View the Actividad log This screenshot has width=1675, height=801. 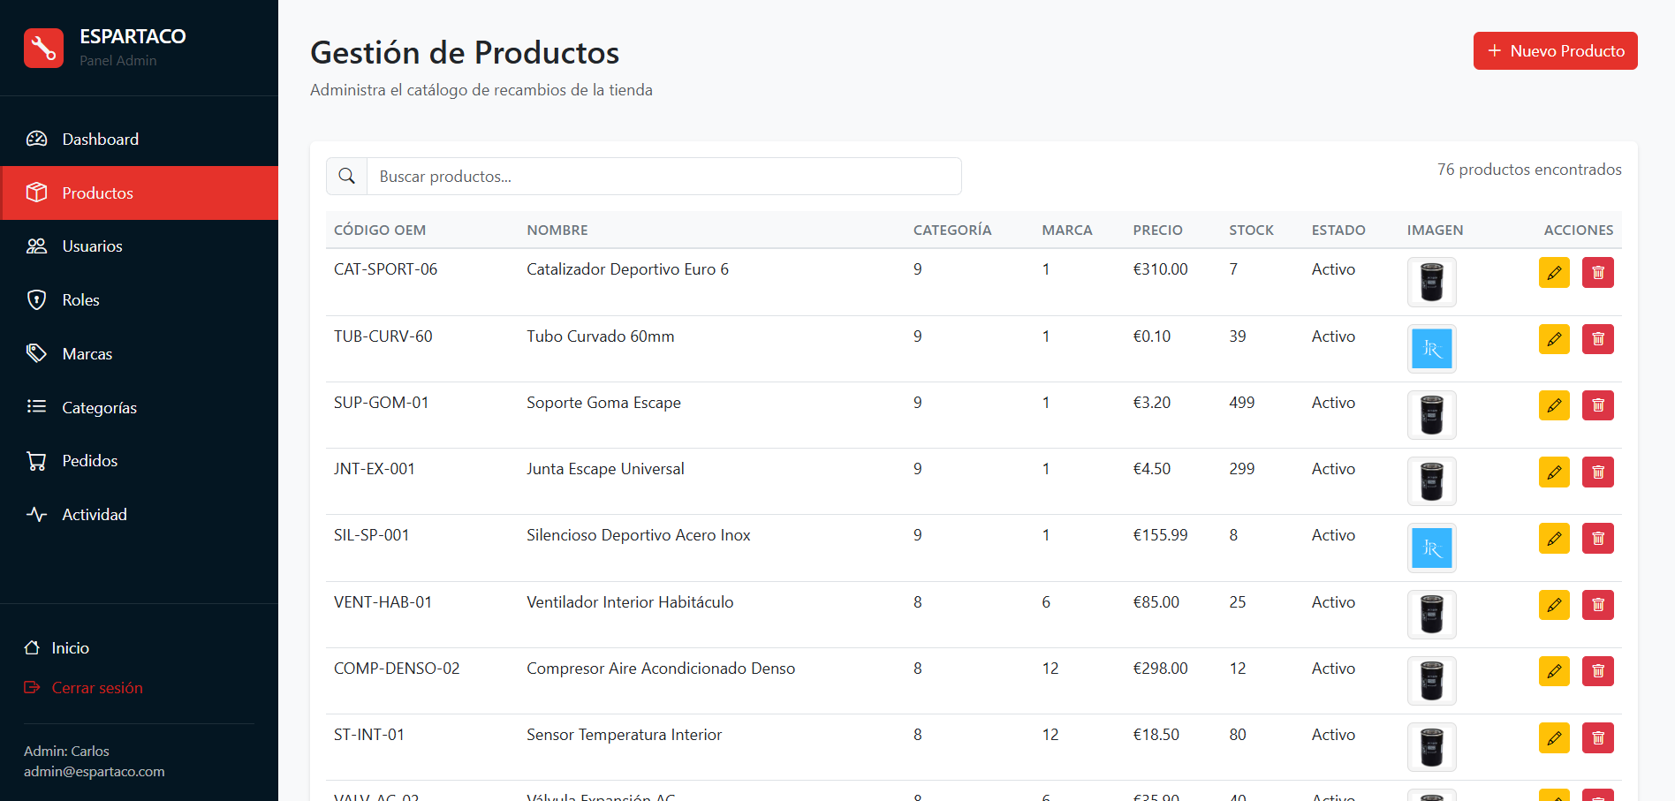139,514
